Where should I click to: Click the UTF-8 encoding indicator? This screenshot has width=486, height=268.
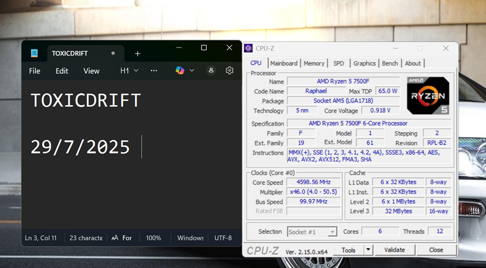pos(223,238)
